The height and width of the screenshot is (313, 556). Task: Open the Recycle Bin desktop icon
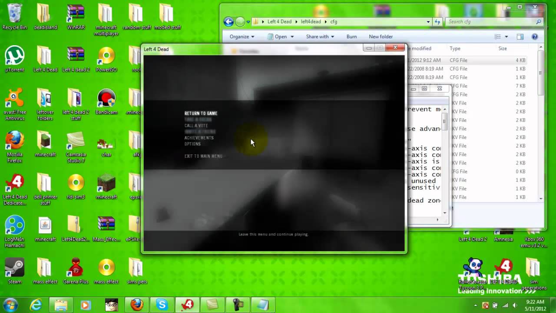click(x=15, y=17)
